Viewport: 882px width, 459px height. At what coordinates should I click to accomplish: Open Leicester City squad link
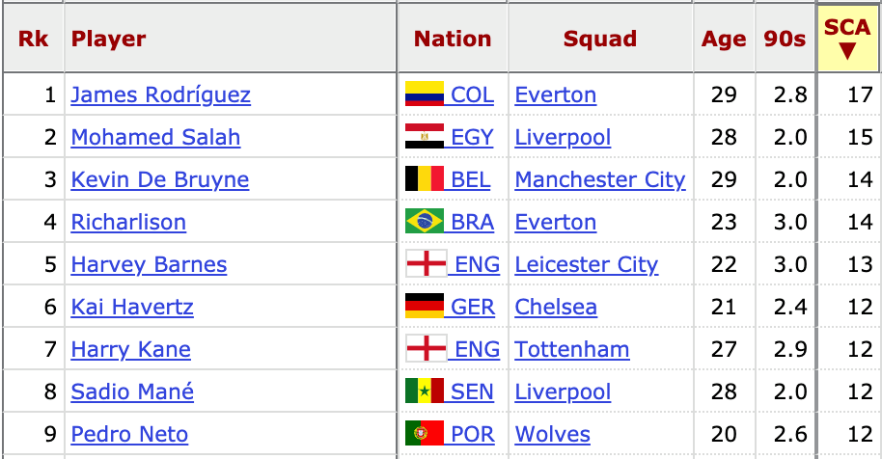click(x=586, y=264)
